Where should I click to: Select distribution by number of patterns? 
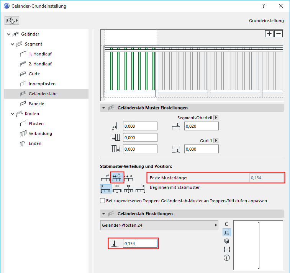(105, 177)
